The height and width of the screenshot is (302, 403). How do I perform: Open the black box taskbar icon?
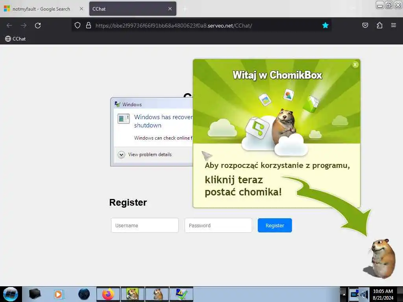35,294
